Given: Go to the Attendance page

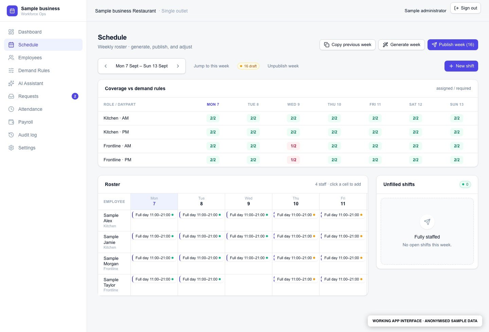Looking at the screenshot, I should 43,109.
